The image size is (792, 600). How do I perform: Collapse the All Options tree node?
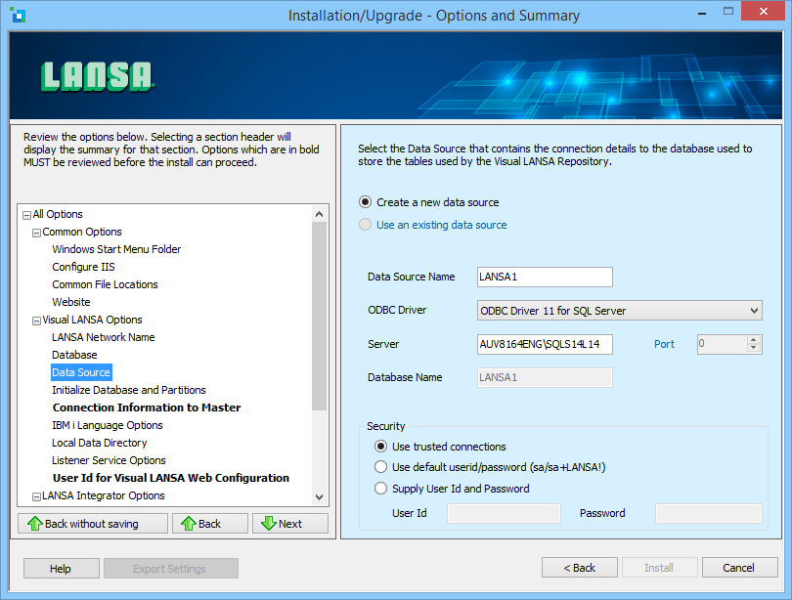(x=26, y=215)
